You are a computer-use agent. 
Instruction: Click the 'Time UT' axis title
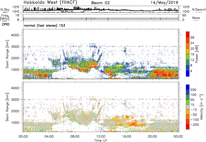(101, 140)
